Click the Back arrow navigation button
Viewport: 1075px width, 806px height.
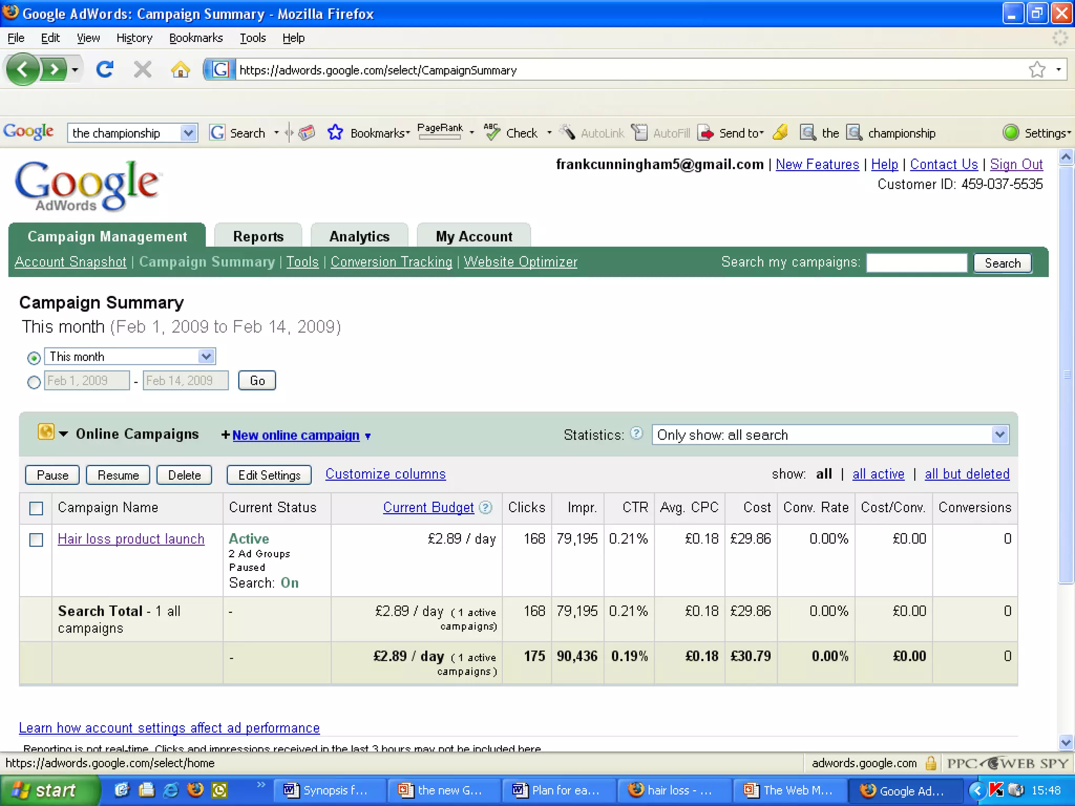coord(23,69)
